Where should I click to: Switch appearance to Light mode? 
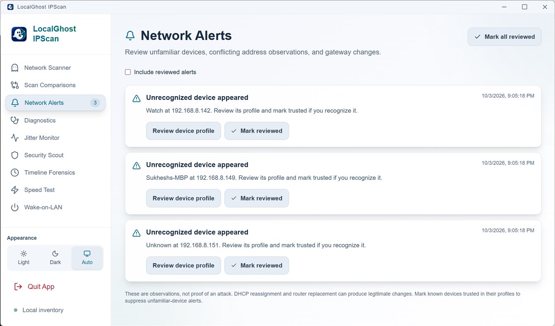[x=24, y=258]
